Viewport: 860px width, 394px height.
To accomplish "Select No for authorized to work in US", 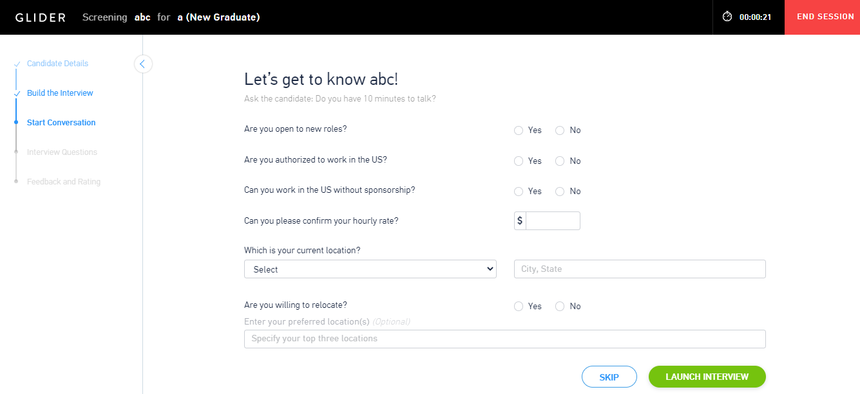I will pos(560,161).
